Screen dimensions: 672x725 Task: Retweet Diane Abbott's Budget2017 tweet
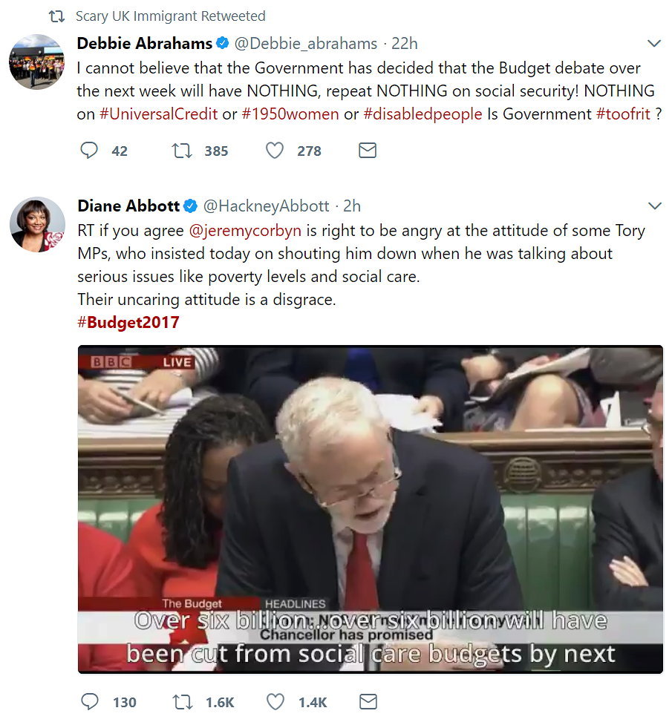pos(183,702)
